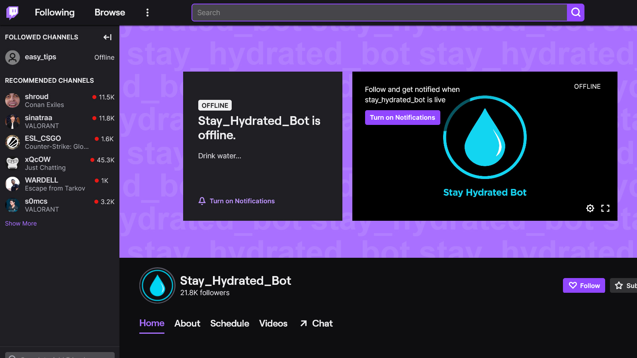Image resolution: width=637 pixels, height=358 pixels.
Task: Collapse the followed channels sidebar
Action: click(107, 37)
